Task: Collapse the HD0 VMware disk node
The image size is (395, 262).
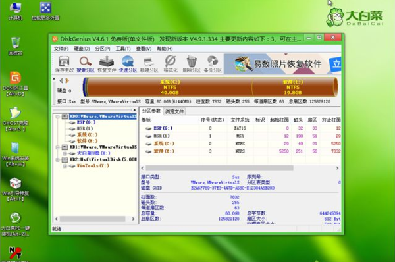Action: click(58, 117)
